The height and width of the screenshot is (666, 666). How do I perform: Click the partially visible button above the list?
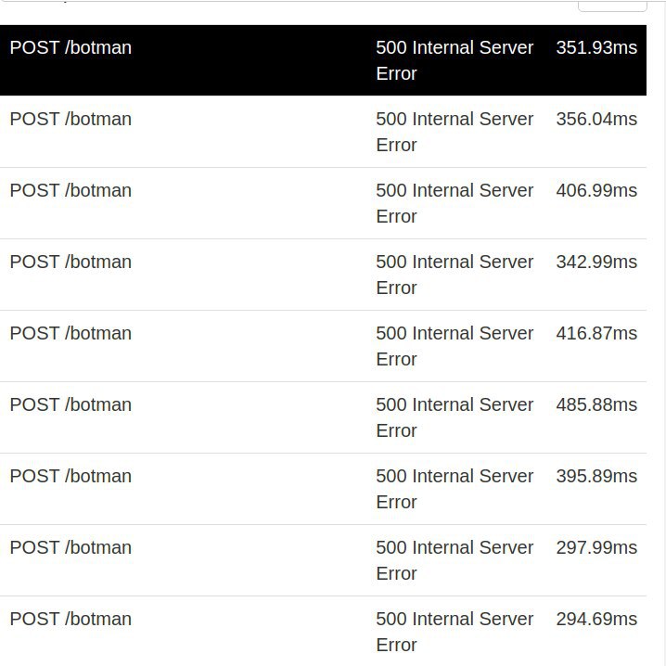[x=612, y=6]
